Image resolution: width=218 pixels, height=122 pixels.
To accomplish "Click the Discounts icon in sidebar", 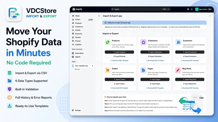I will pyautogui.click(x=73, y=34).
